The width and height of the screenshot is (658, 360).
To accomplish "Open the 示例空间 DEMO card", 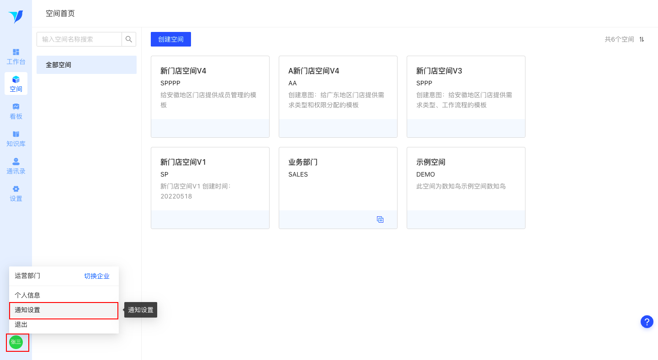I will click(466, 178).
